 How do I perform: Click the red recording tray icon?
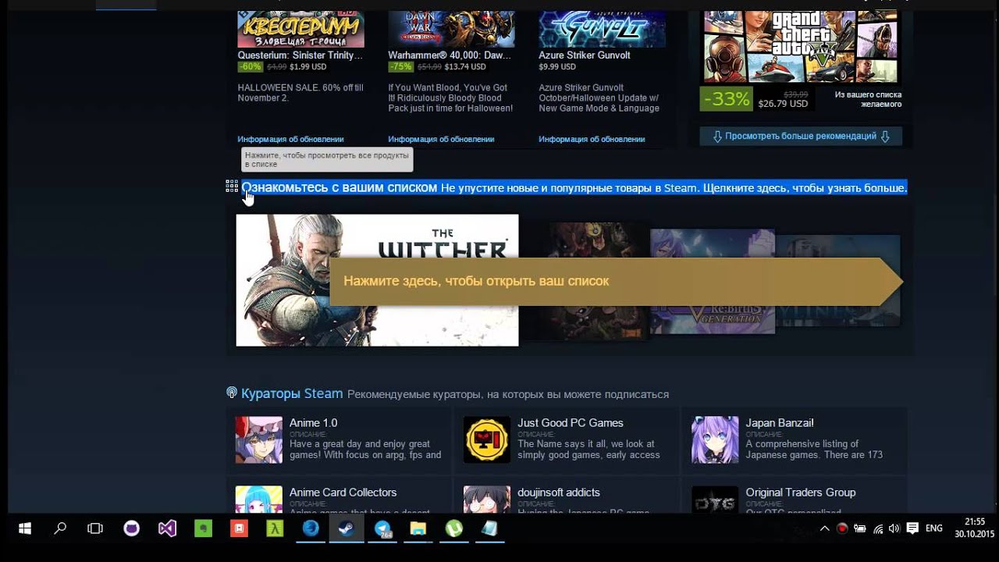[x=842, y=528]
